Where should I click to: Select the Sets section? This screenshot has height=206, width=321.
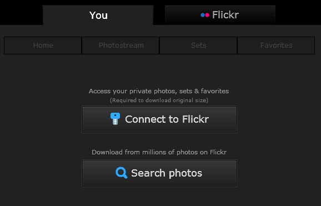point(198,46)
